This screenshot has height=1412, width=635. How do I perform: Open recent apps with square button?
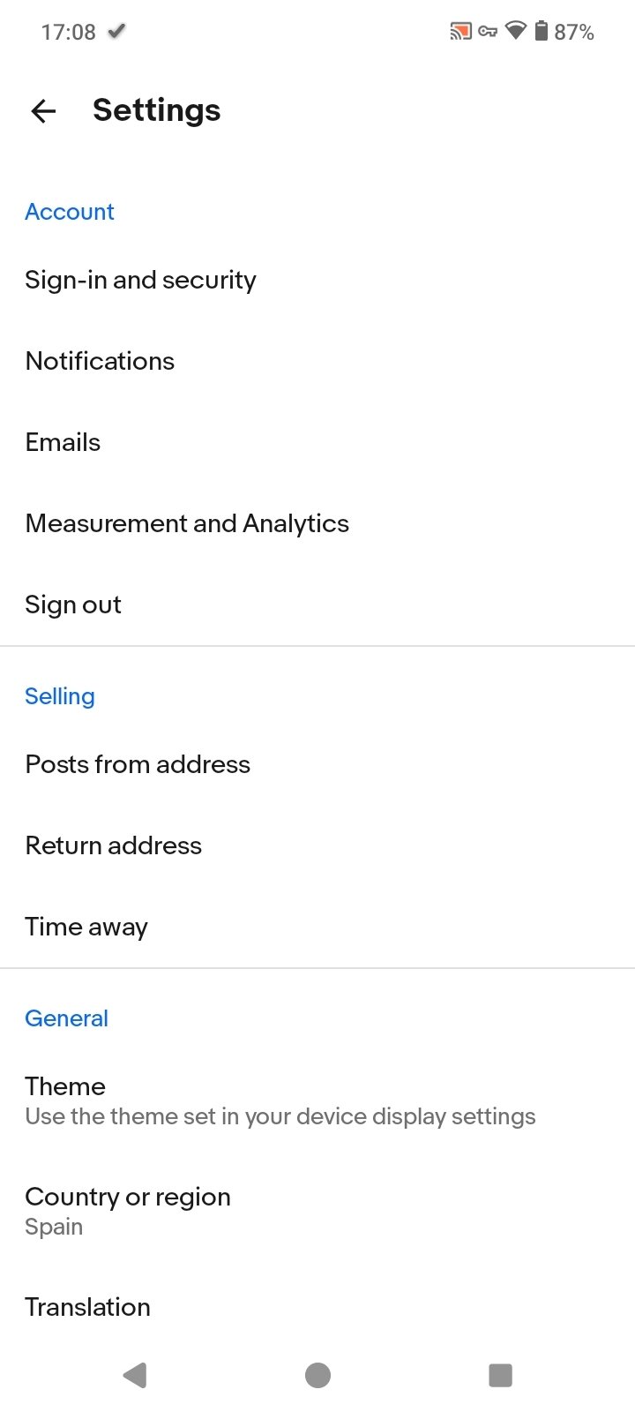(500, 1374)
